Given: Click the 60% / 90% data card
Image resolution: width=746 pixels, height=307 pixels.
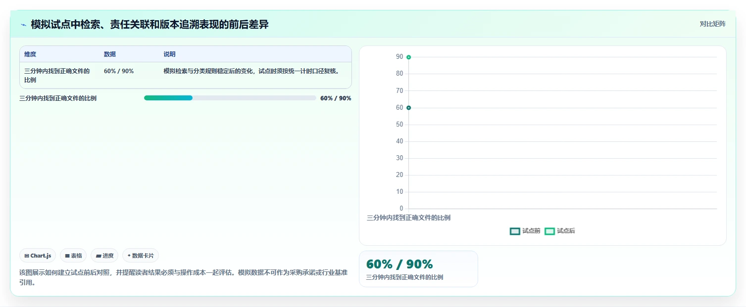Looking at the screenshot, I should (x=418, y=269).
